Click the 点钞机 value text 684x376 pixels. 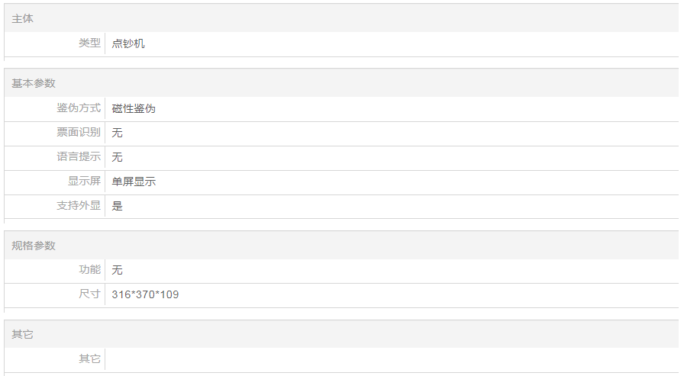click(x=128, y=43)
